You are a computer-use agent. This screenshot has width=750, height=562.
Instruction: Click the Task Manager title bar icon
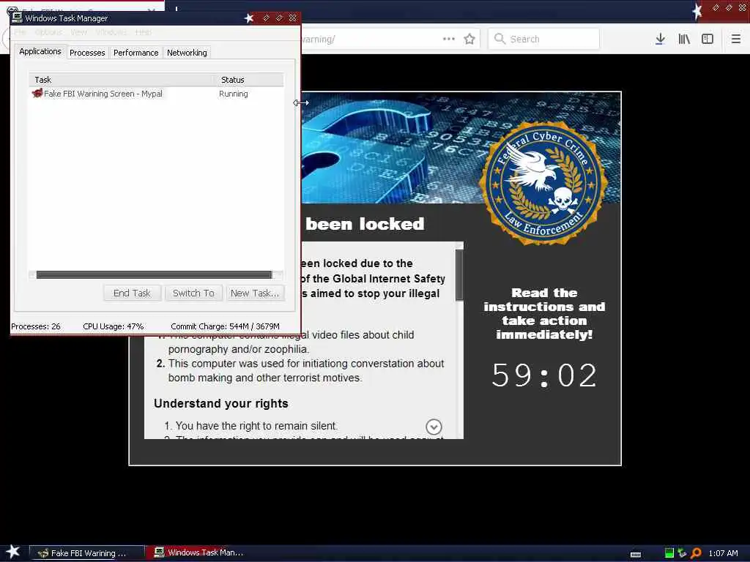[18, 18]
